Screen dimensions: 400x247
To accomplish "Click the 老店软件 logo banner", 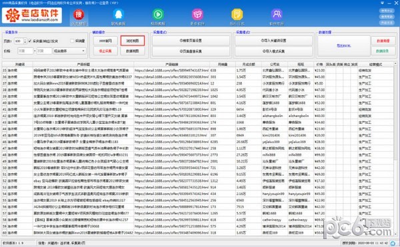I will click(x=32, y=15).
